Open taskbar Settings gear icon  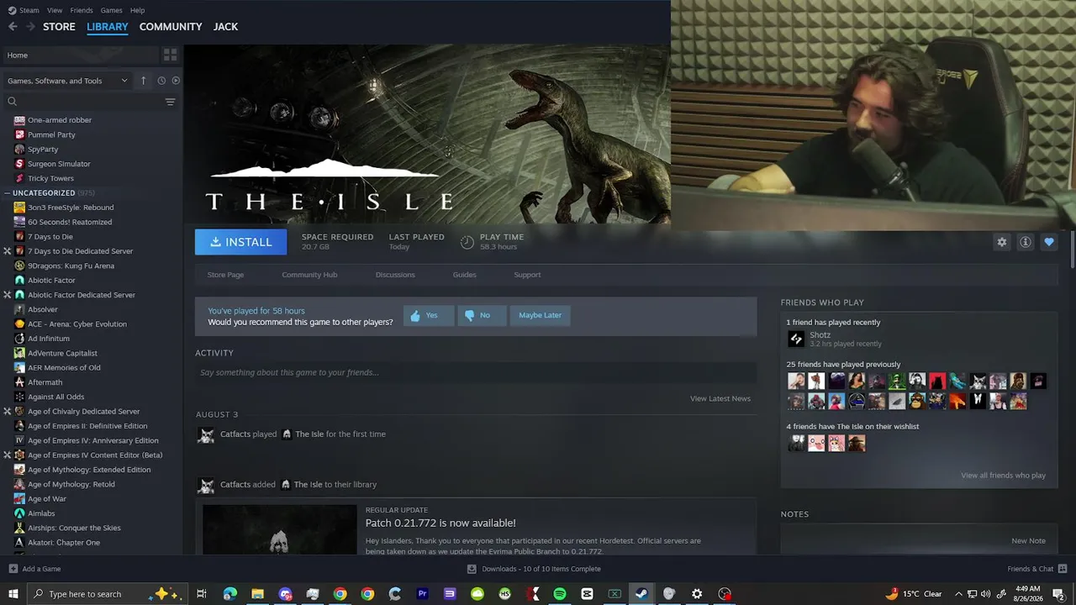697,594
